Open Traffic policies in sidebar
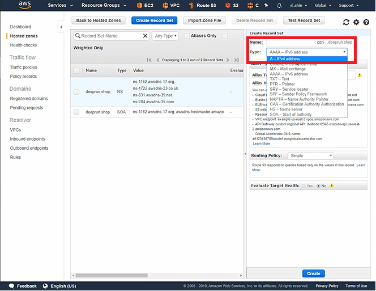This screenshot has width=376, height=291. coord(24,67)
